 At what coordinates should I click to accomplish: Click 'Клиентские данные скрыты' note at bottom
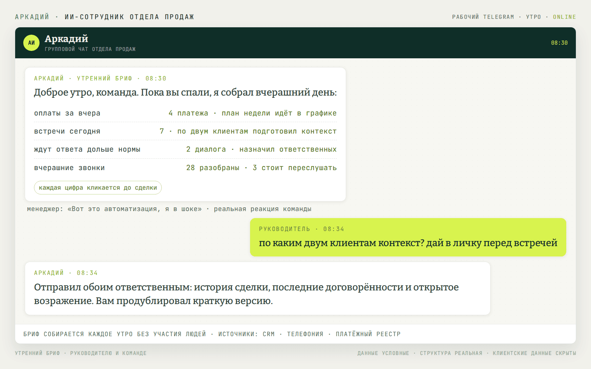534,353
